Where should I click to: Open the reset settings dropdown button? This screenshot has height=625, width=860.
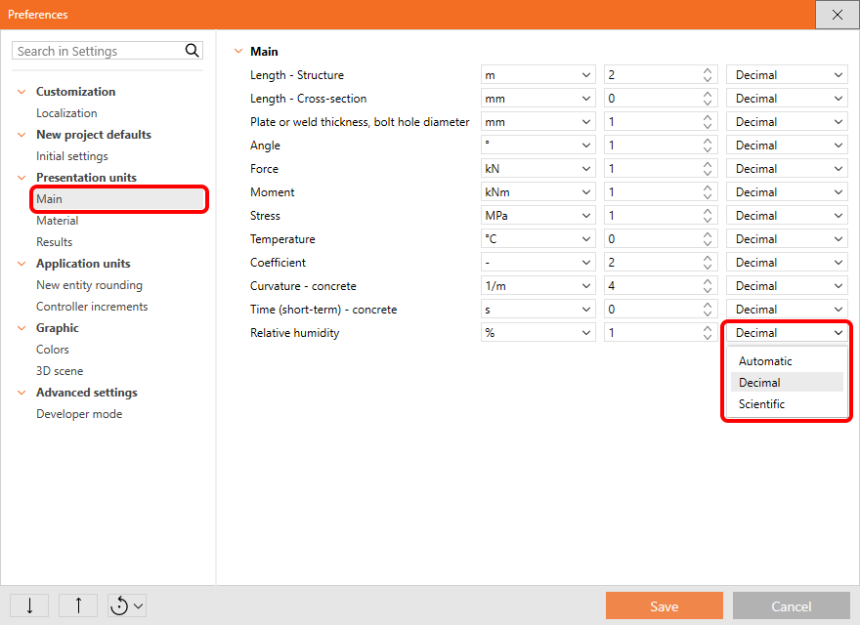pos(127,605)
